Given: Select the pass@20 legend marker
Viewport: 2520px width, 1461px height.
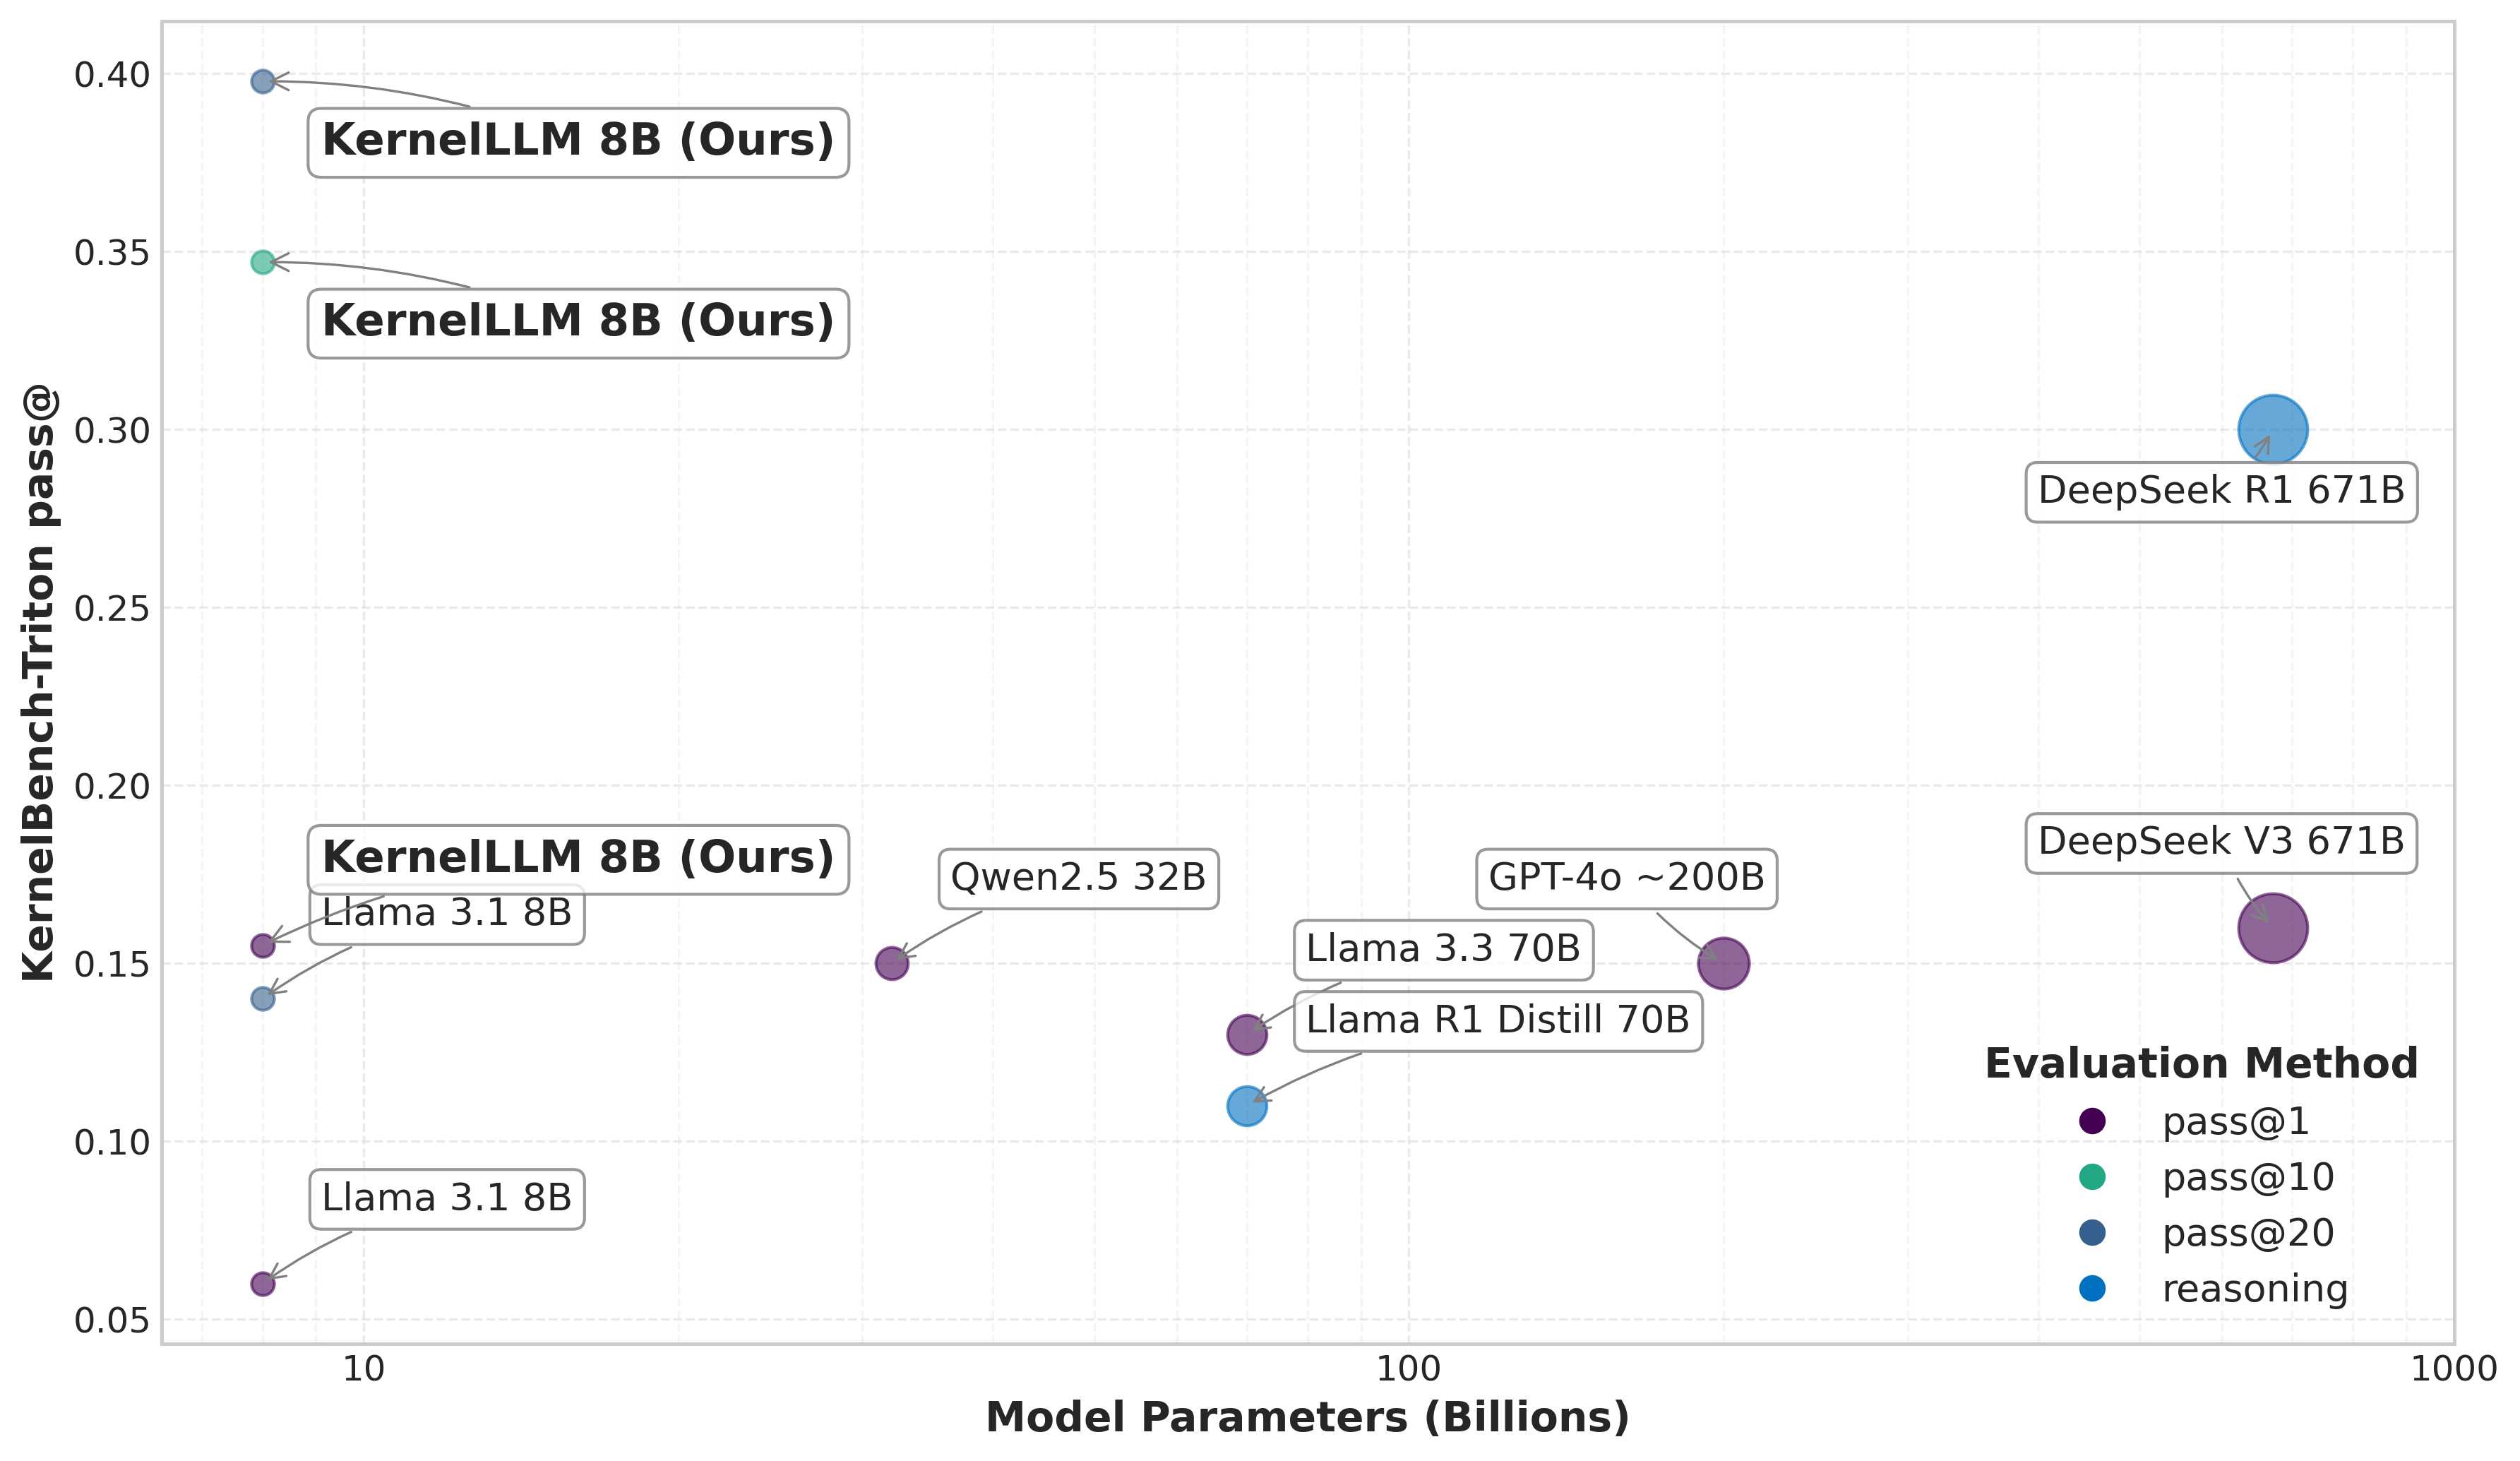Looking at the screenshot, I should (x=2092, y=1233).
